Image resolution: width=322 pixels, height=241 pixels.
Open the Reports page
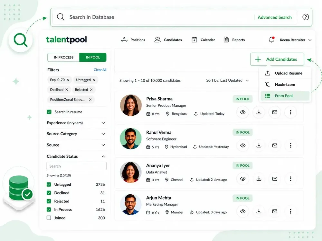click(234, 40)
